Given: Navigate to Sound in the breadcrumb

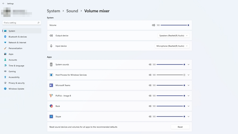Looking at the screenshot, I should coord(72,11).
